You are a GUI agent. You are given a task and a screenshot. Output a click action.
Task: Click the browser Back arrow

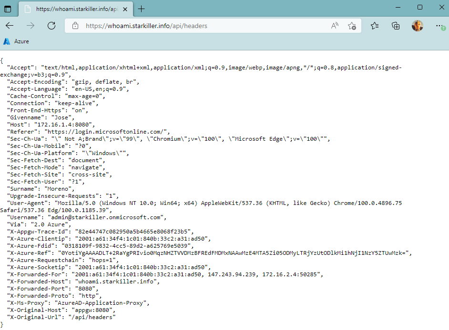coord(10,26)
